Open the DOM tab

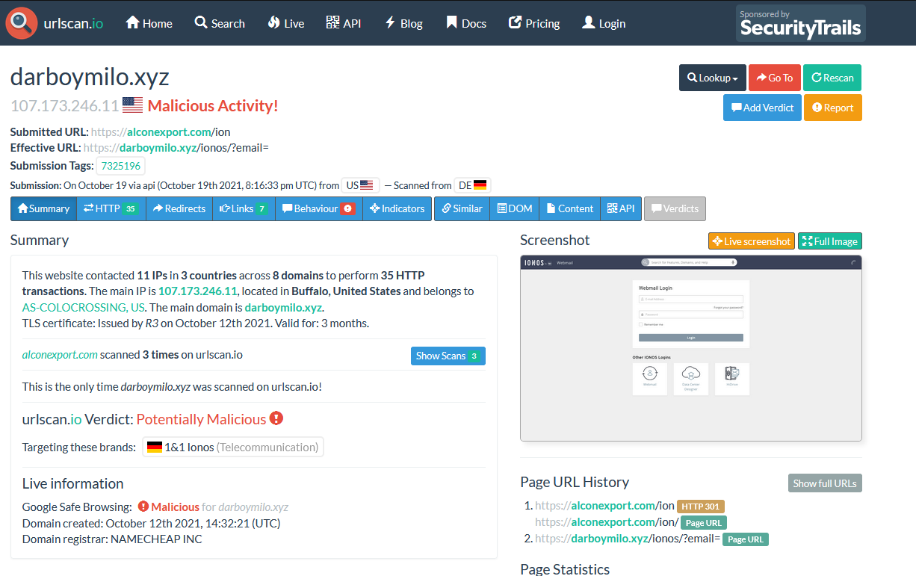click(515, 208)
